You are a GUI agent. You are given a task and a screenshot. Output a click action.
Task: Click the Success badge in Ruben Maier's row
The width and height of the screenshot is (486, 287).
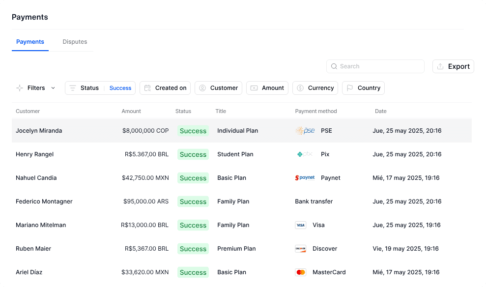tap(193, 249)
